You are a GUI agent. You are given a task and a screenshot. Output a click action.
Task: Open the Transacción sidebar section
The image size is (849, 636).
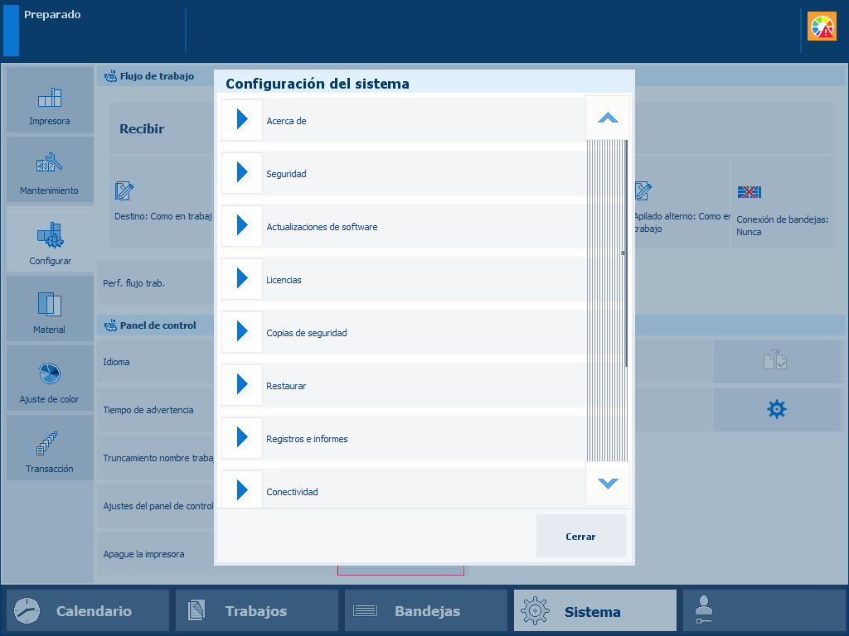tap(50, 448)
